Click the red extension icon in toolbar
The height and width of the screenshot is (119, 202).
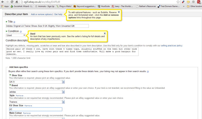coord(183,2)
